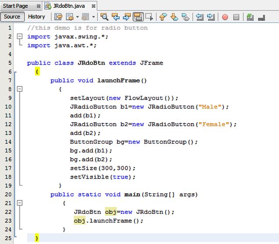Close the JRdoBtn.java tab
279x244 pixels.
click(93, 6)
